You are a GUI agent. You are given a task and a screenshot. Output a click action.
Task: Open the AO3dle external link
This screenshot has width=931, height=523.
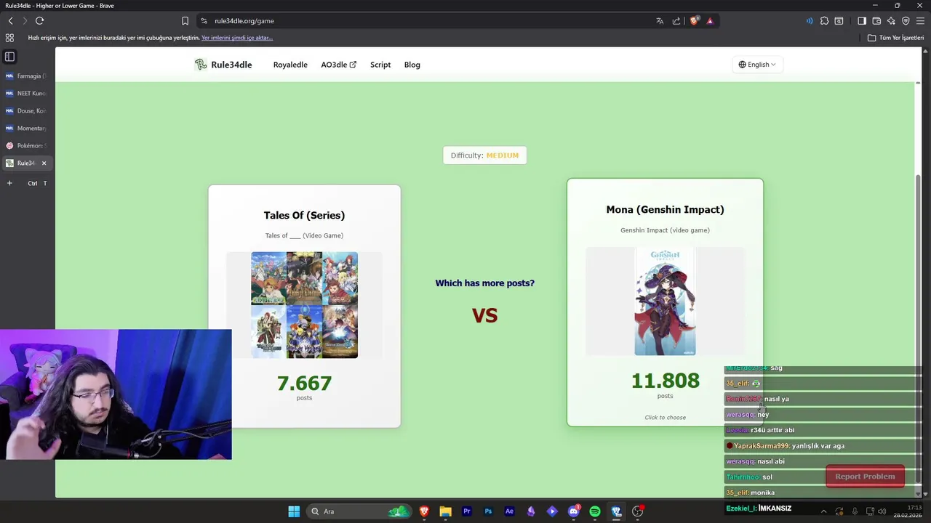click(338, 65)
